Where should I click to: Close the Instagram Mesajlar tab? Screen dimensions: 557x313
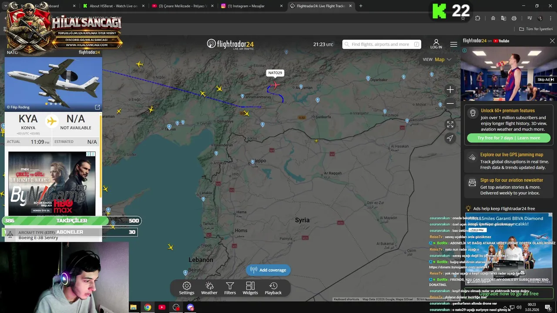click(x=281, y=6)
